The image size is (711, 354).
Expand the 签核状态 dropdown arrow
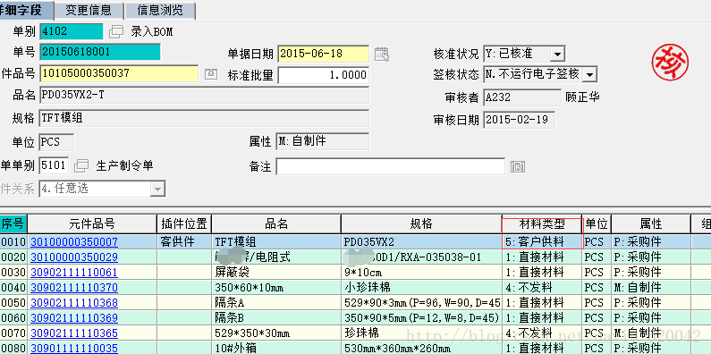pos(589,75)
